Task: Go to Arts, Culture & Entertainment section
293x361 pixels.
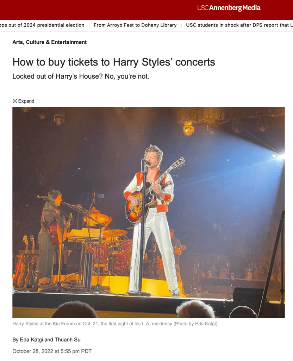Action: point(49,42)
